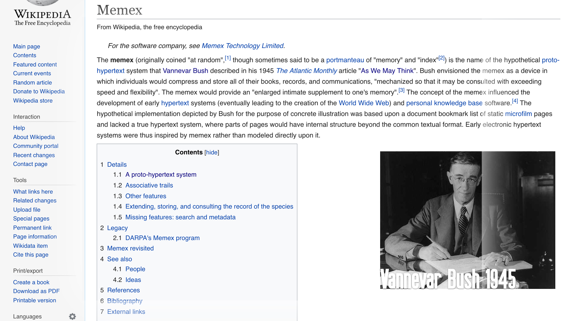Follow the As We May Think link
The height and width of the screenshot is (321, 572).
coord(387,71)
